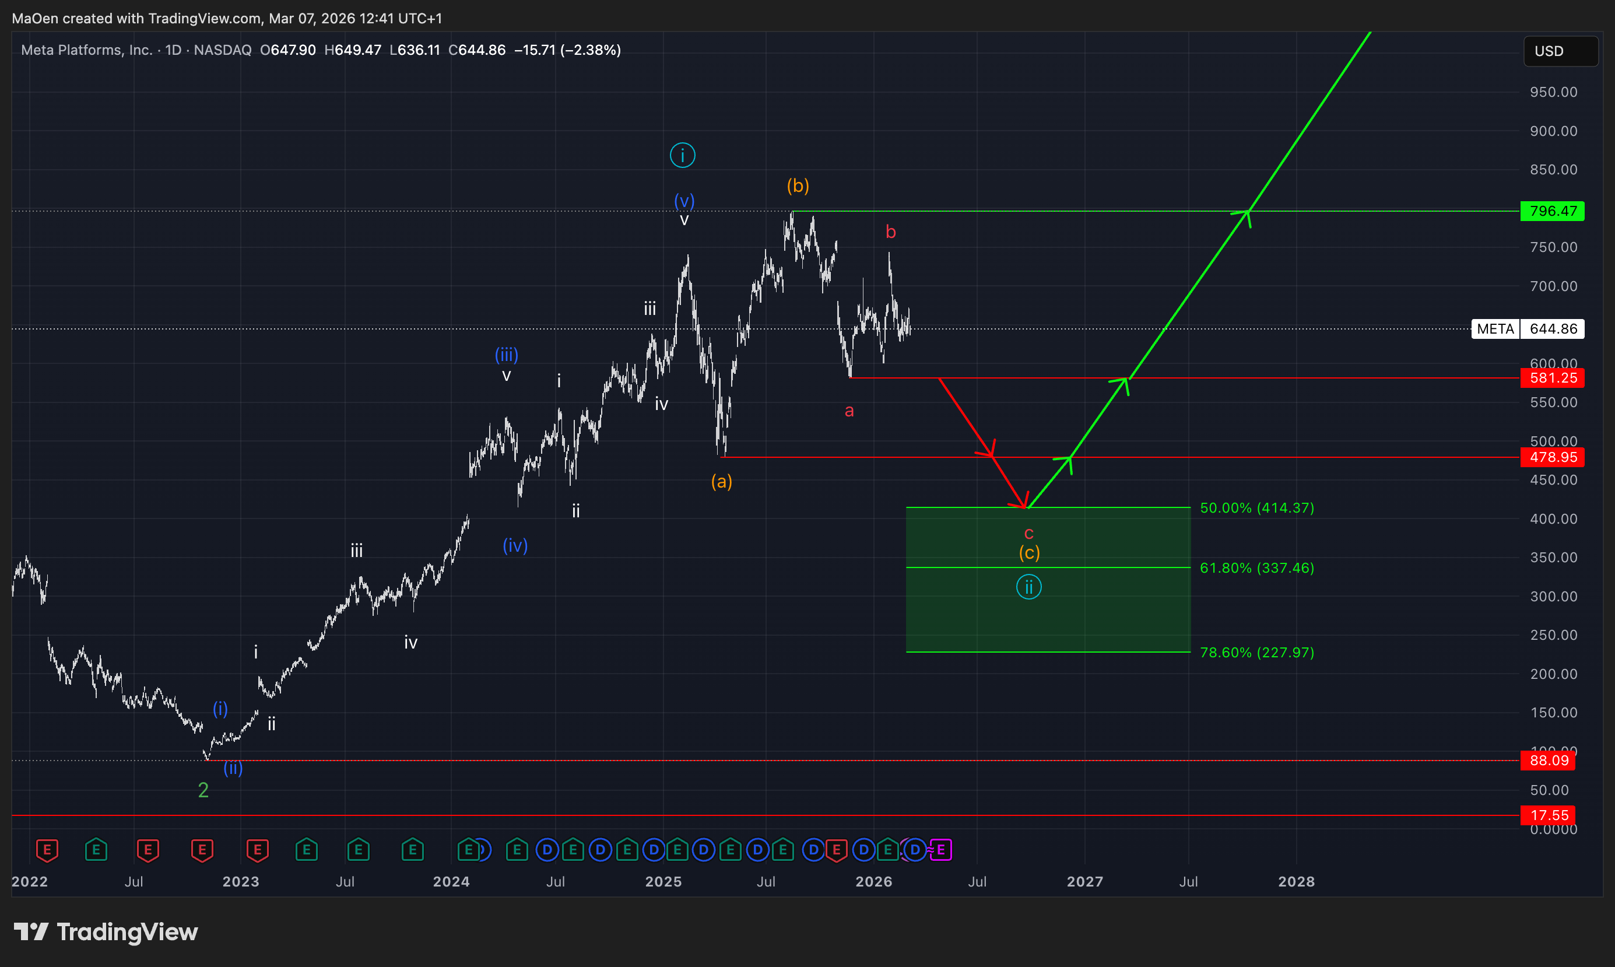Image resolution: width=1615 pixels, height=967 pixels.
Task: Click the 61.80% (337.46) Fibonacci level label
Action: (1257, 567)
